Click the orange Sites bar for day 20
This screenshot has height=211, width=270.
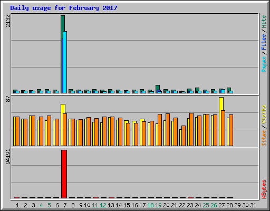(168, 130)
